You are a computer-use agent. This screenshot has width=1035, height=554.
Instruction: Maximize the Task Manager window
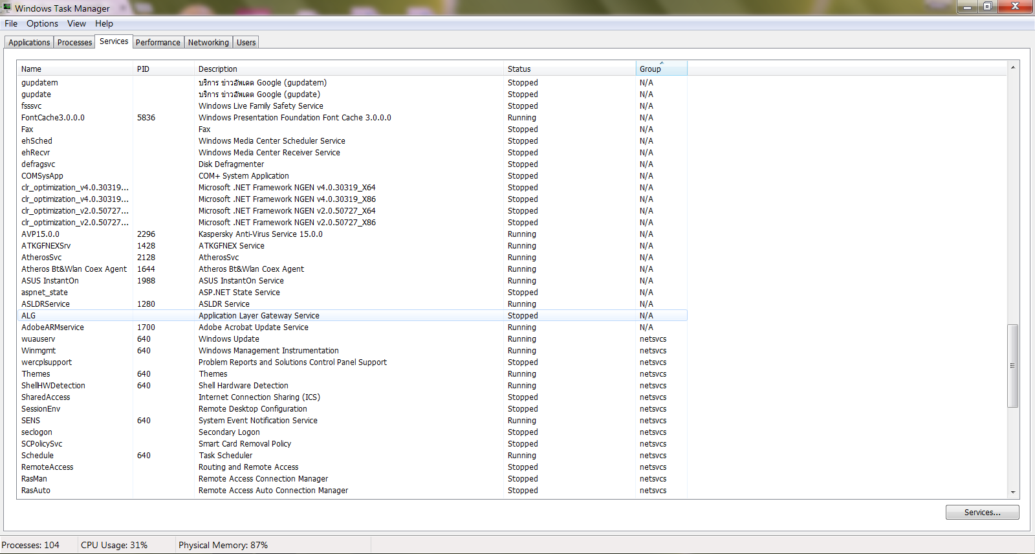coord(987,6)
